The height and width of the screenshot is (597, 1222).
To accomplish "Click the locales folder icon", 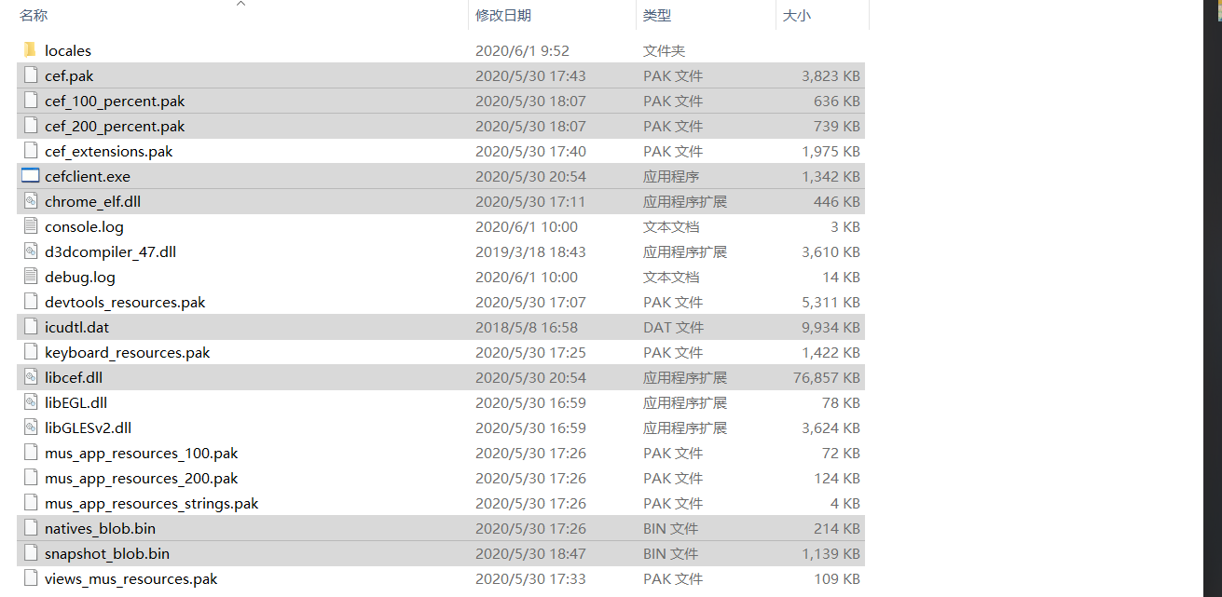I will tap(30, 50).
